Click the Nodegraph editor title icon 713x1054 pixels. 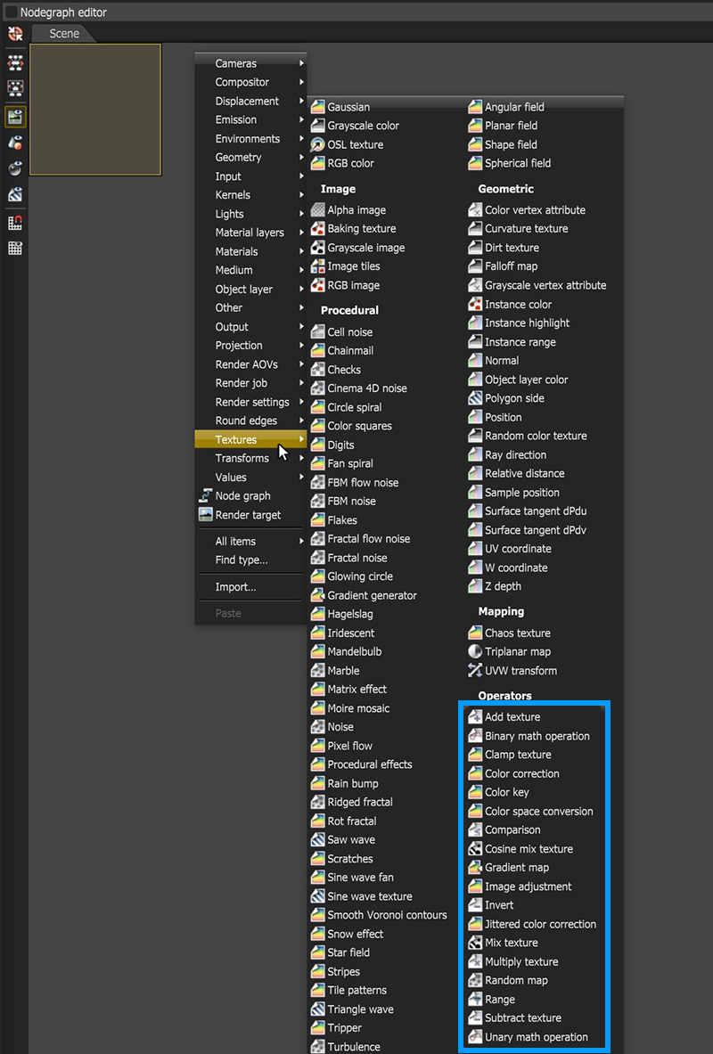(11, 12)
